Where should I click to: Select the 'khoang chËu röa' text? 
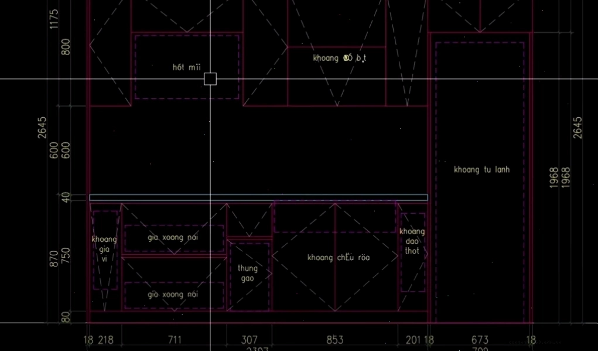tap(339, 258)
